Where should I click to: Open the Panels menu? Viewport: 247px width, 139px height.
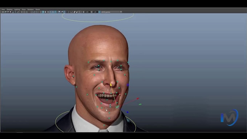(x=38, y=9)
